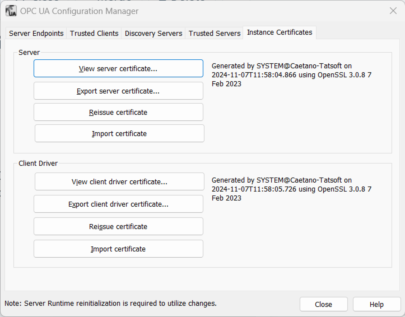Switch to the Server Endpoints tab
The width and height of the screenshot is (405, 317).
click(x=36, y=33)
